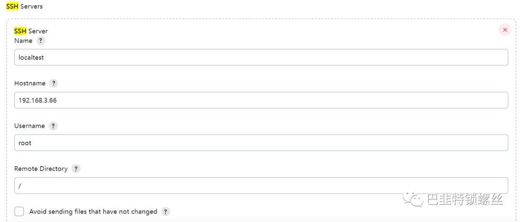Click the WeChat logo watermark icon
The width and height of the screenshot is (520, 222).
[414, 198]
